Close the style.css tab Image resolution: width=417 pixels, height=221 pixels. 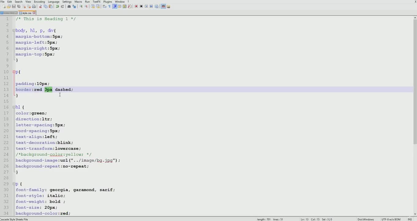pyautogui.click(x=34, y=13)
